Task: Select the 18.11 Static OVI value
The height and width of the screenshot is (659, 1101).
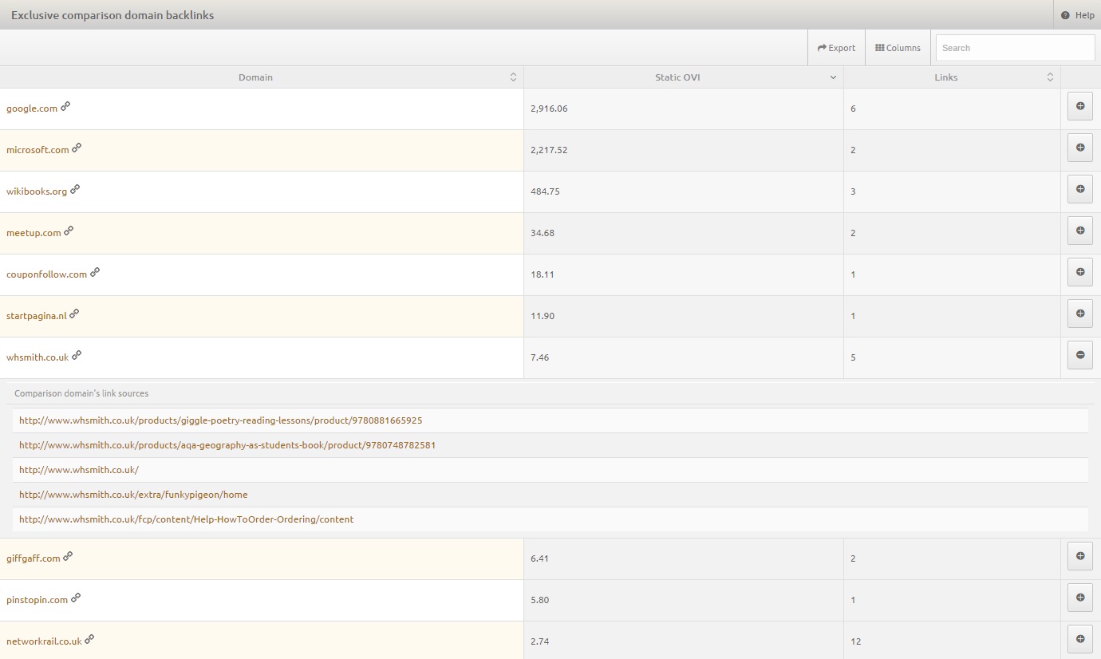Action: click(543, 274)
